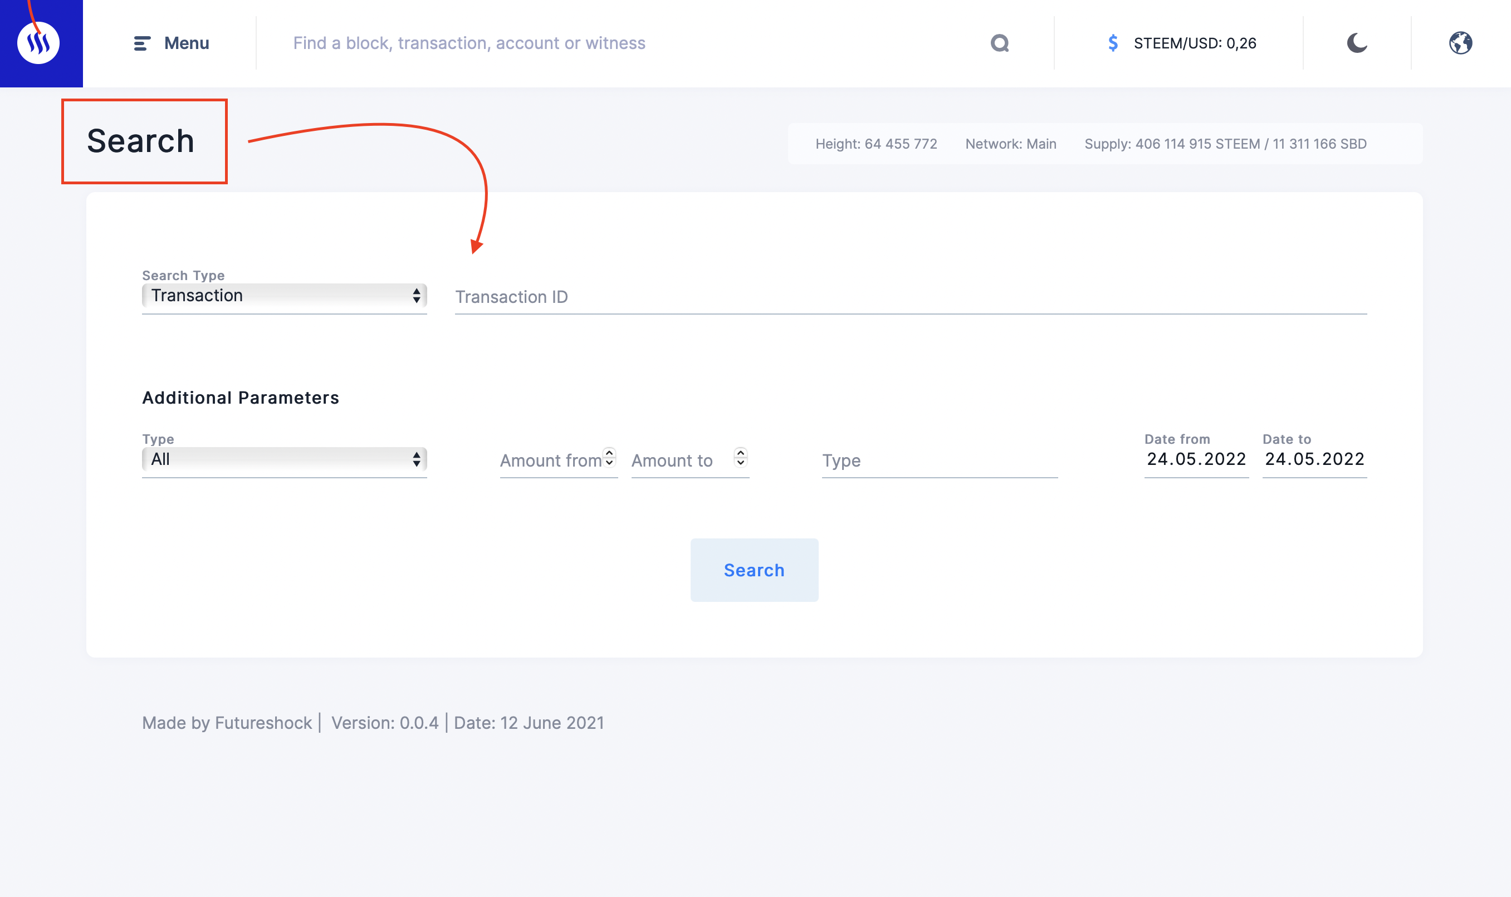Open the Date to picker
Viewport: 1511px width, 897px height.
pos(1314,459)
